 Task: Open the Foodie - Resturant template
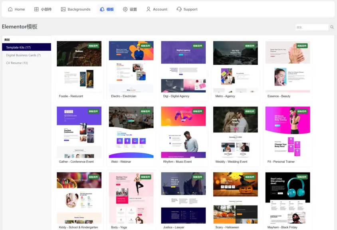(79, 68)
